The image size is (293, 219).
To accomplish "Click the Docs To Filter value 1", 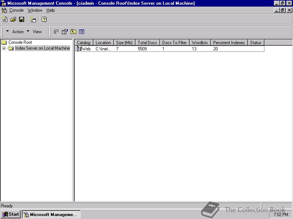I will [163, 49].
